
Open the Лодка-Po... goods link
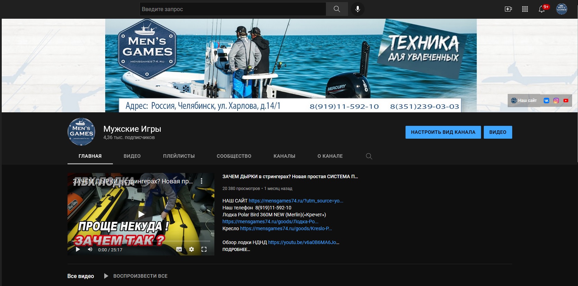coord(270,222)
